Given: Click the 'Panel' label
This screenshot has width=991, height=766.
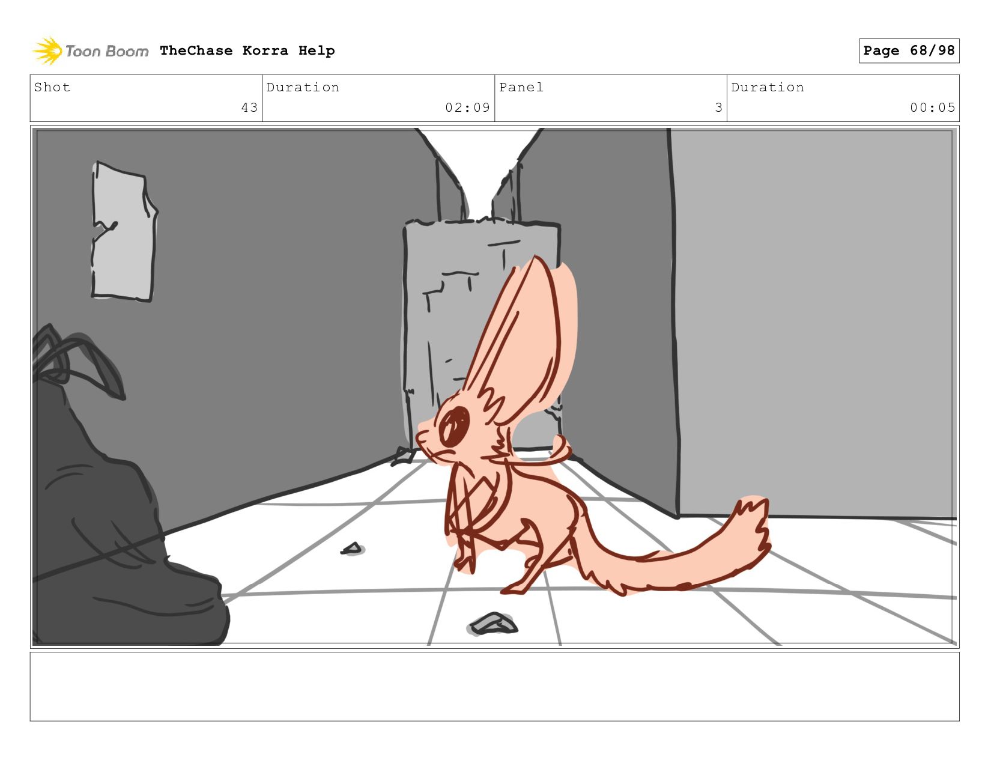Looking at the screenshot, I should tap(521, 87).
